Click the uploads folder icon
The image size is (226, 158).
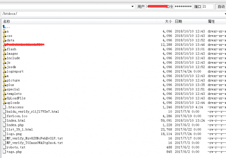pyautogui.click(x=5, y=102)
